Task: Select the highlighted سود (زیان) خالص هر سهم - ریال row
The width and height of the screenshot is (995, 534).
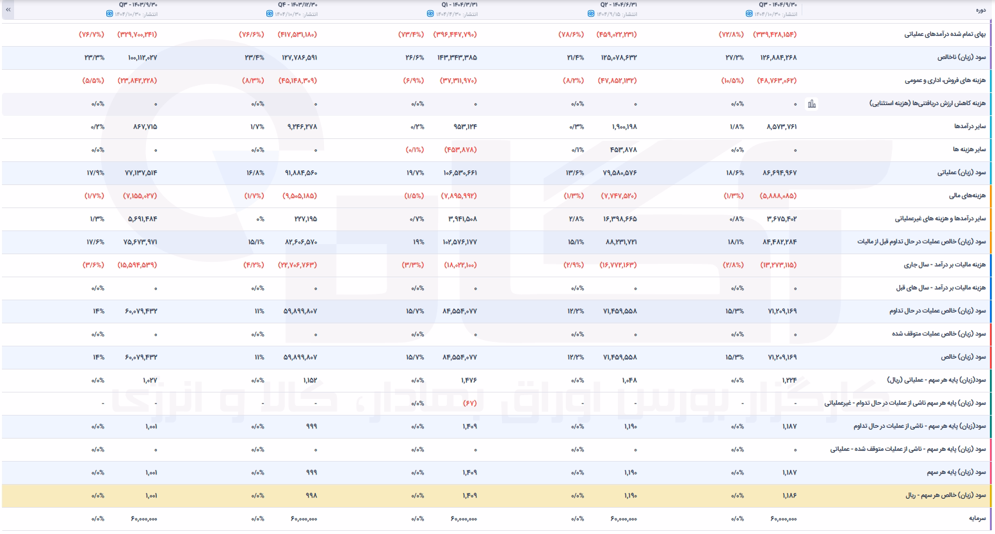Action: point(497,496)
